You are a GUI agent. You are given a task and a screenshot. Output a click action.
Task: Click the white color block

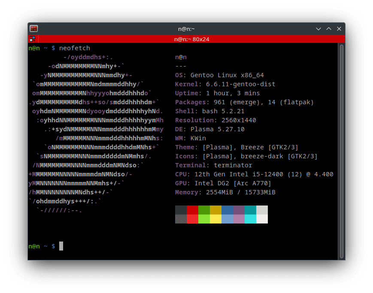coord(262,219)
